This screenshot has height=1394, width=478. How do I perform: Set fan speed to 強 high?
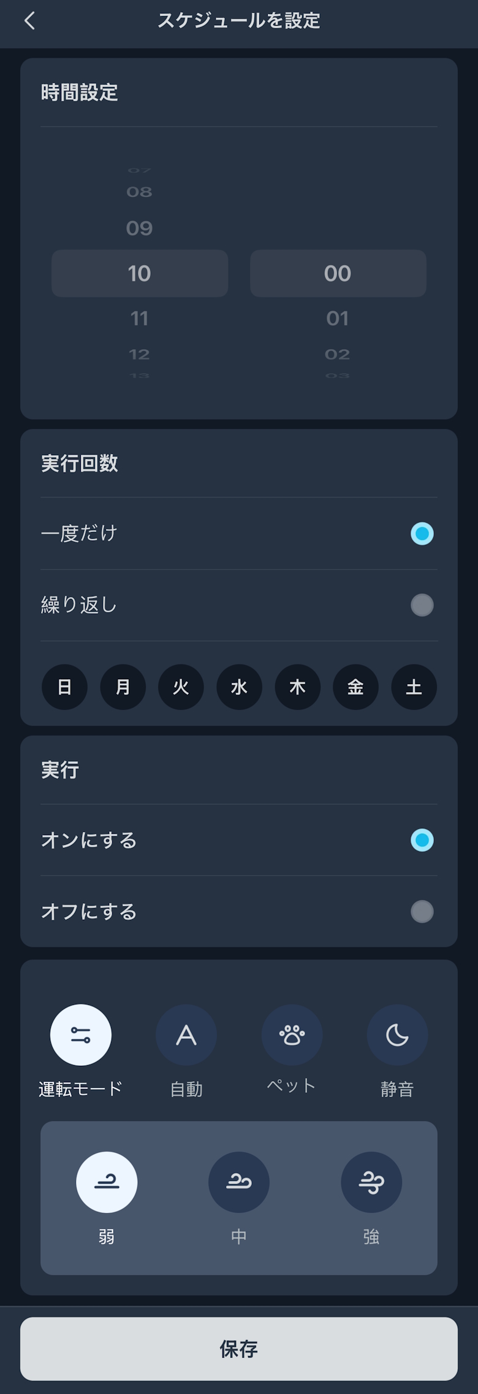[x=371, y=1182]
